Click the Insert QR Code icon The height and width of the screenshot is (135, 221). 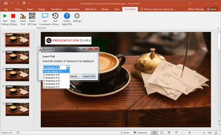tap(32, 16)
